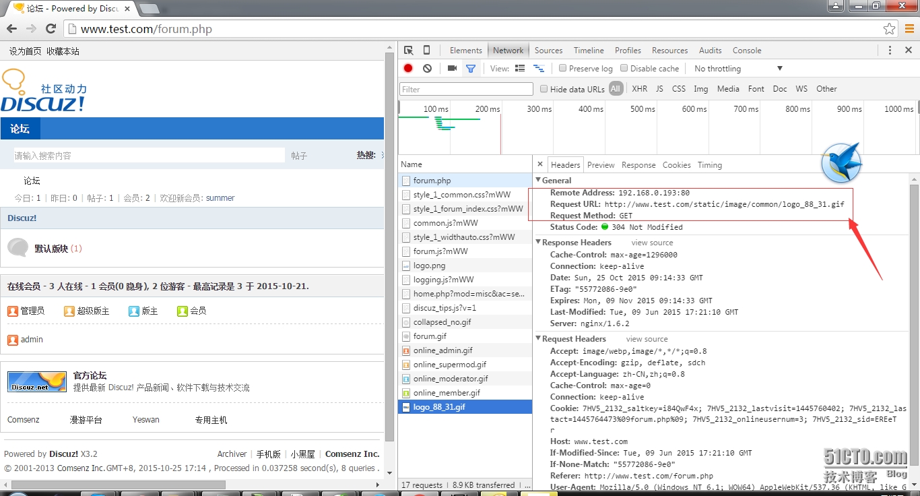
Task: Open the request Cookies tab
Action: pos(677,165)
